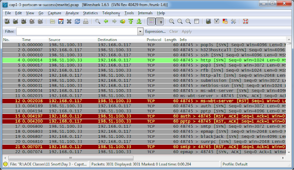
Task: Find a packet magnifier icon
Action: pyautogui.click(x=97, y=22)
